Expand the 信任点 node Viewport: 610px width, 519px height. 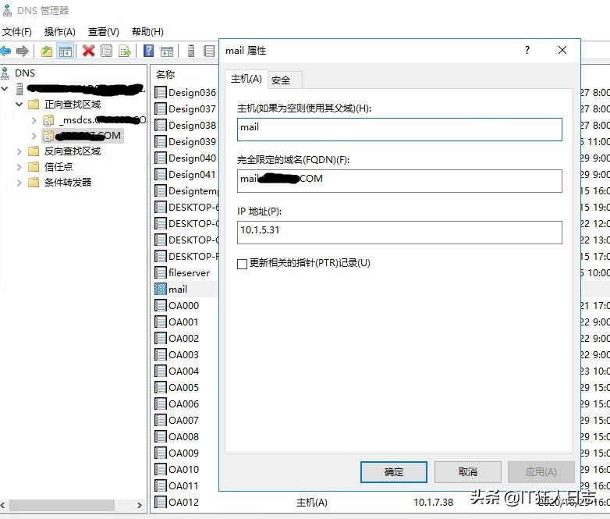[x=19, y=167]
